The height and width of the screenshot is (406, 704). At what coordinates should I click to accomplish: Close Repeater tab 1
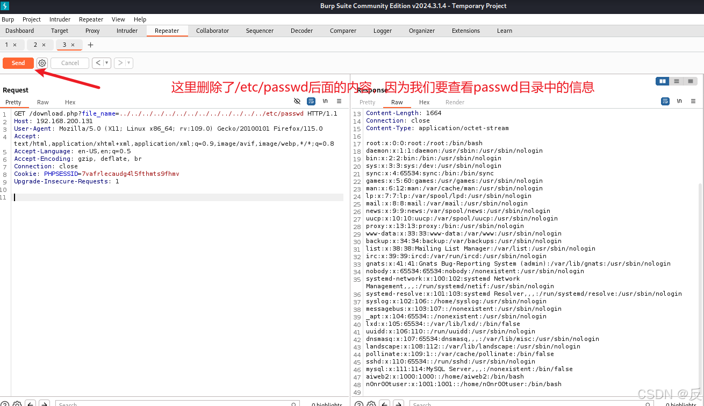pos(15,45)
